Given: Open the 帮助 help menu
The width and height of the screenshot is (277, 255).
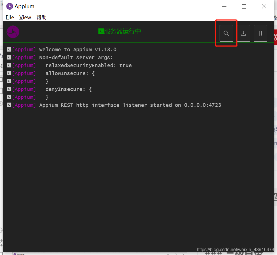Looking at the screenshot, I should coord(41,18).
